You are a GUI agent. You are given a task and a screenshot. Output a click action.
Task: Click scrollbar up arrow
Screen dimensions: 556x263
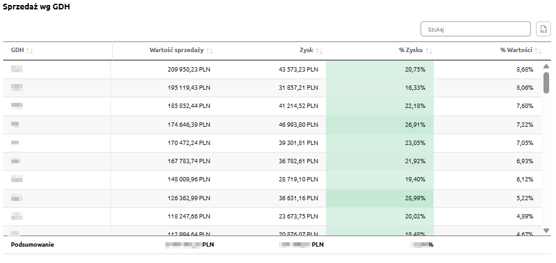[546, 66]
